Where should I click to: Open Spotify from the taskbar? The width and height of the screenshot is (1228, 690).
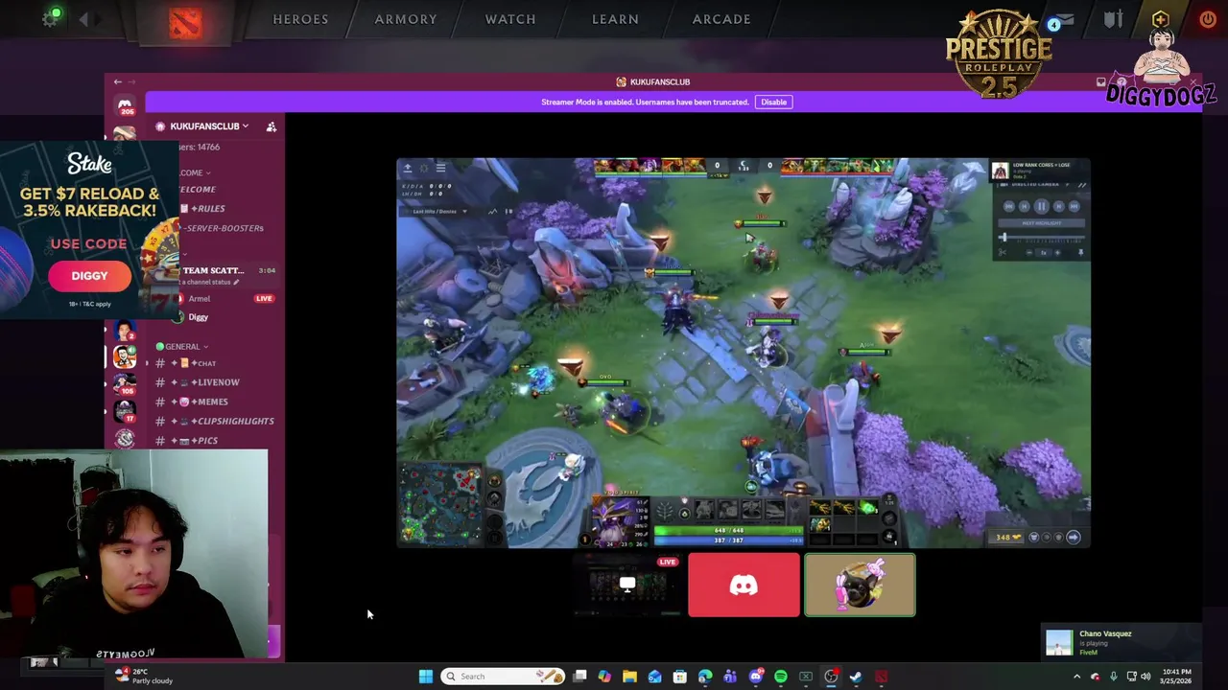pos(781,677)
